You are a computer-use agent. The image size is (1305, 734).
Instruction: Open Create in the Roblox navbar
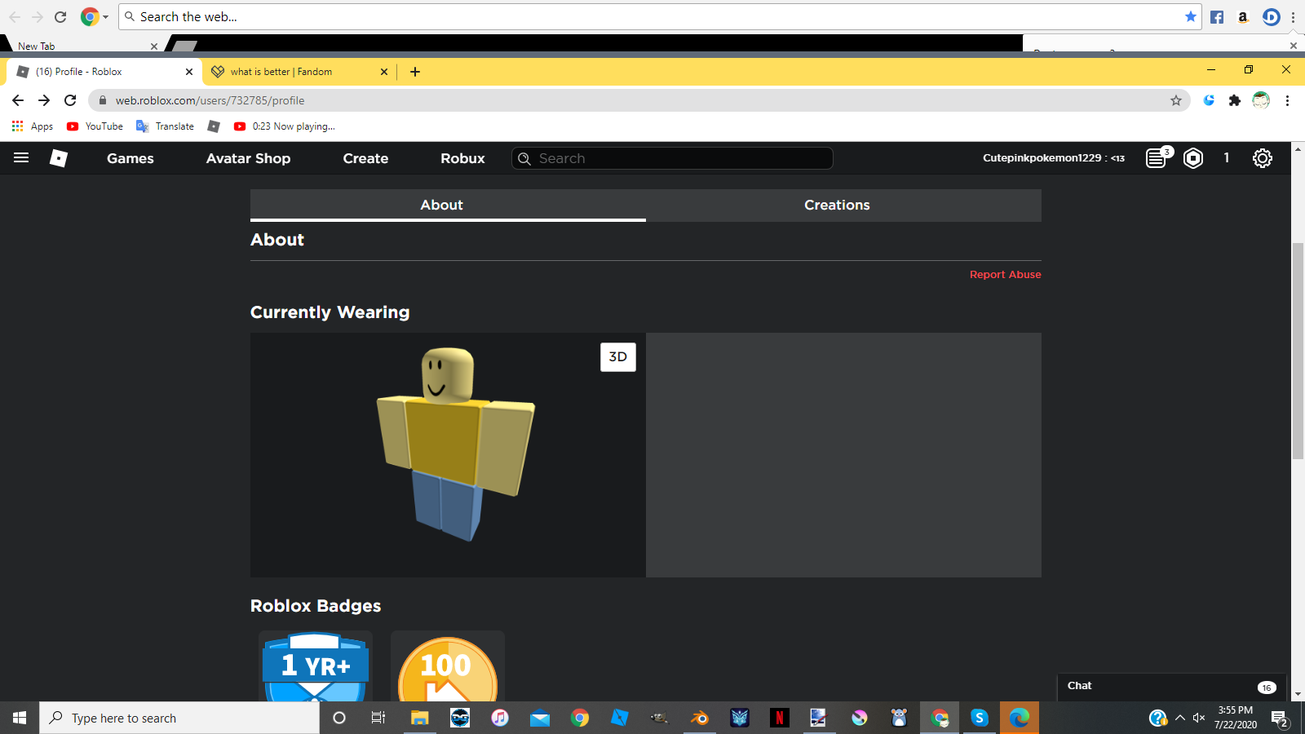(365, 158)
